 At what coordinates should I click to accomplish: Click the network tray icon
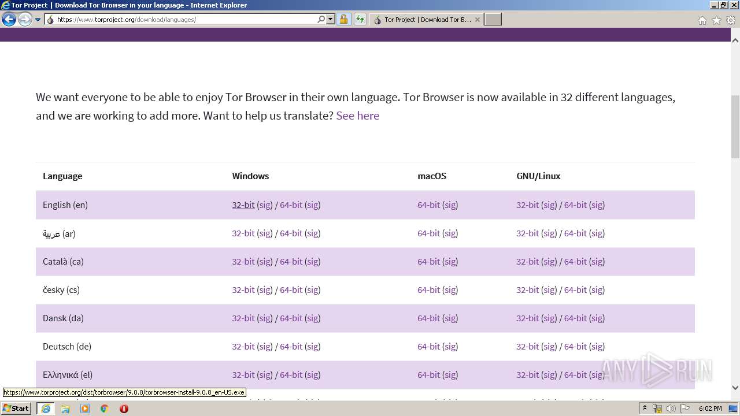[x=657, y=408]
